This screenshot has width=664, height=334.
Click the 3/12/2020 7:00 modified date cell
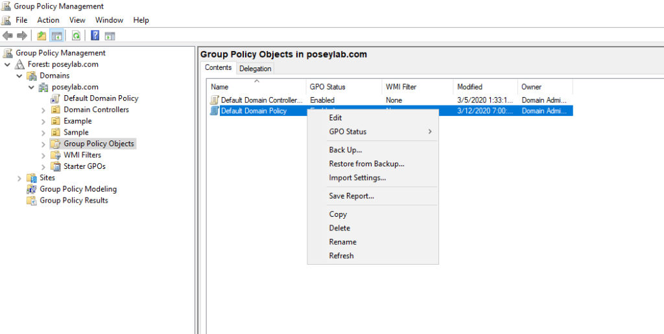tap(485, 111)
